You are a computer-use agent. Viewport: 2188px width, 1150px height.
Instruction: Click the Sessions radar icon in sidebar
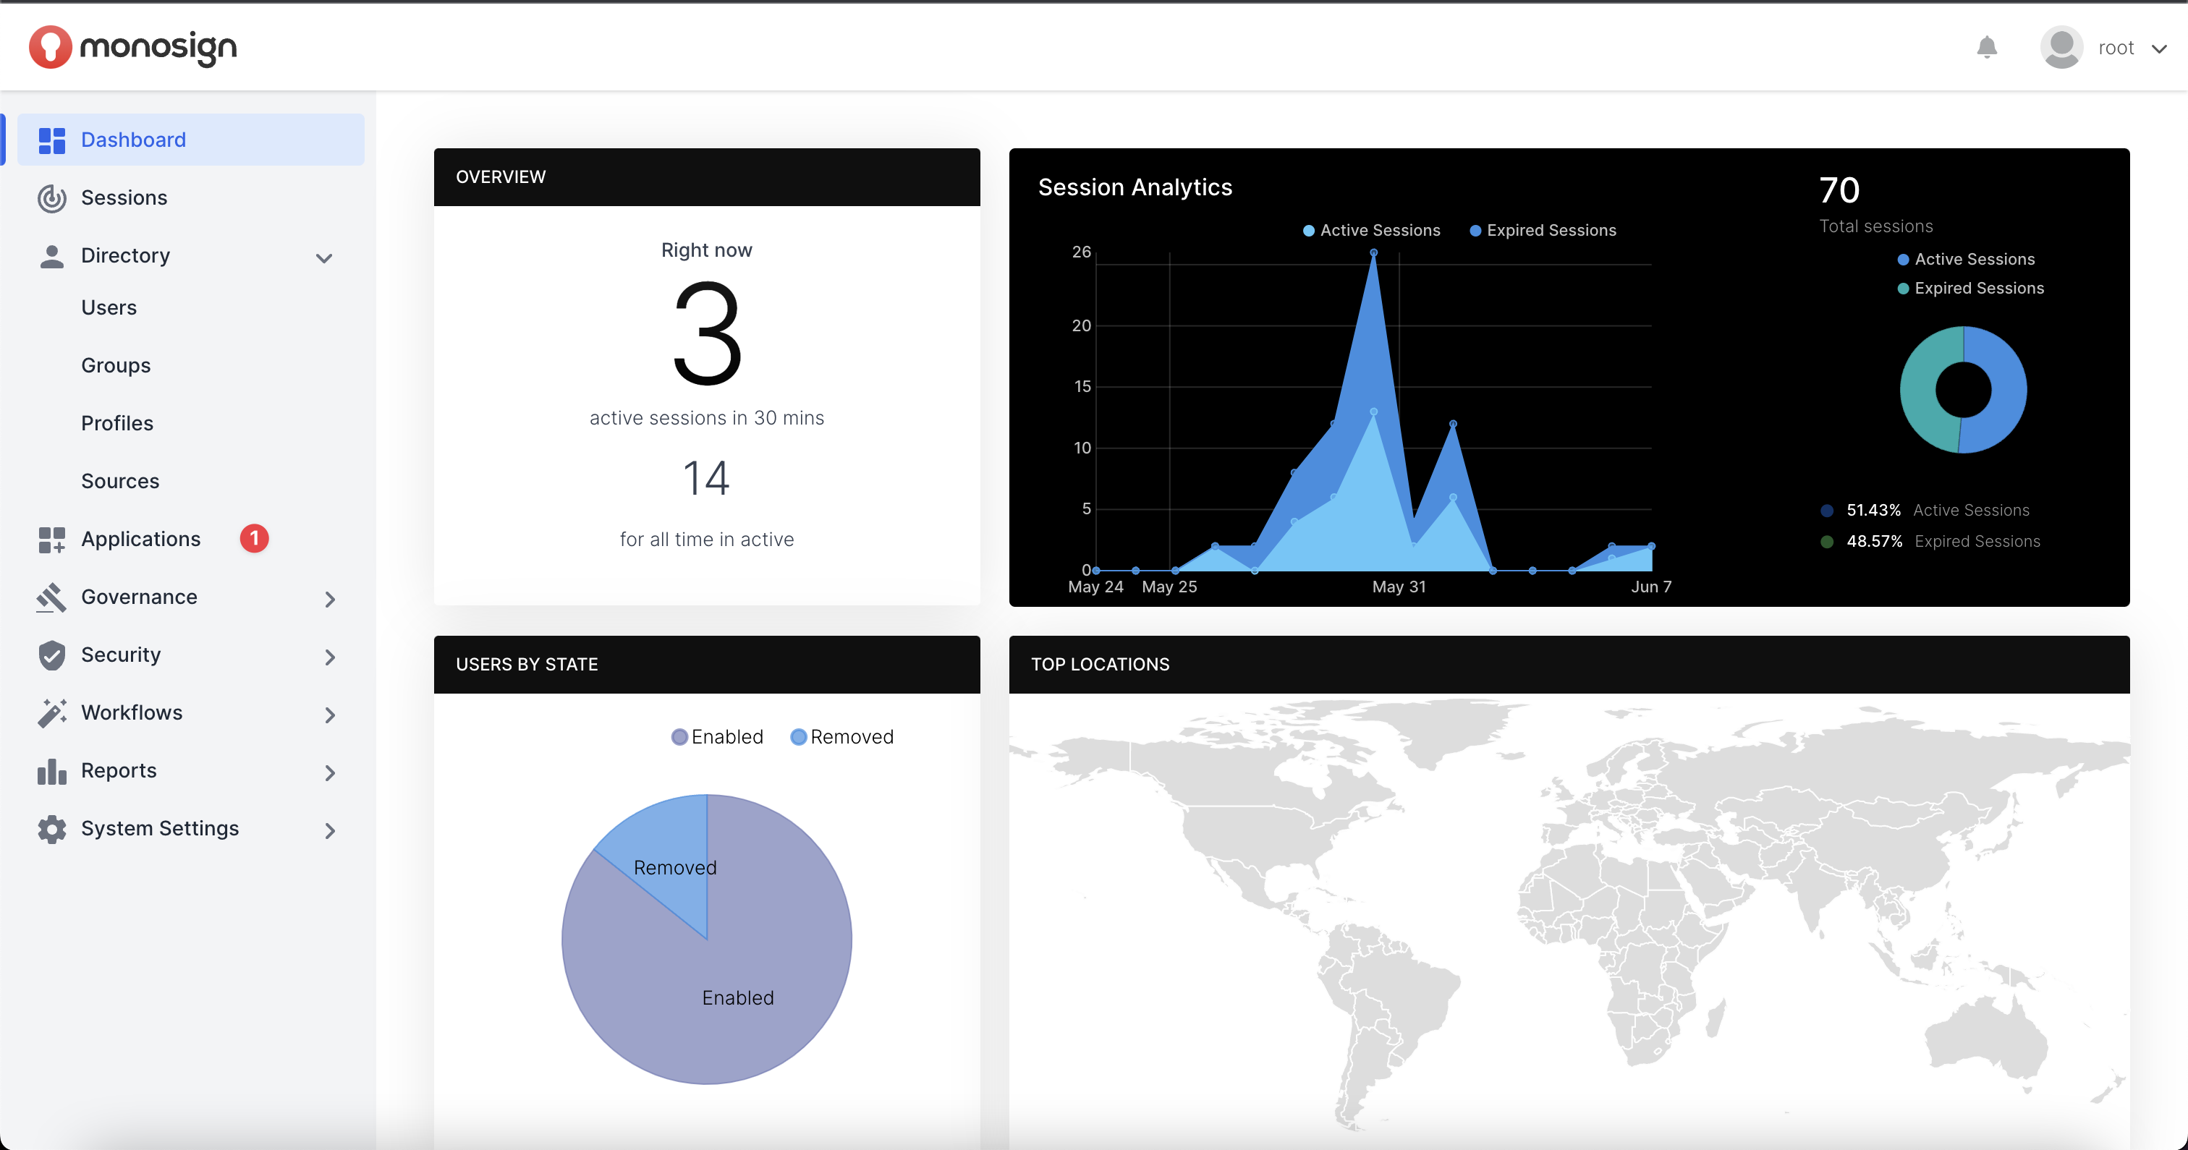point(52,198)
